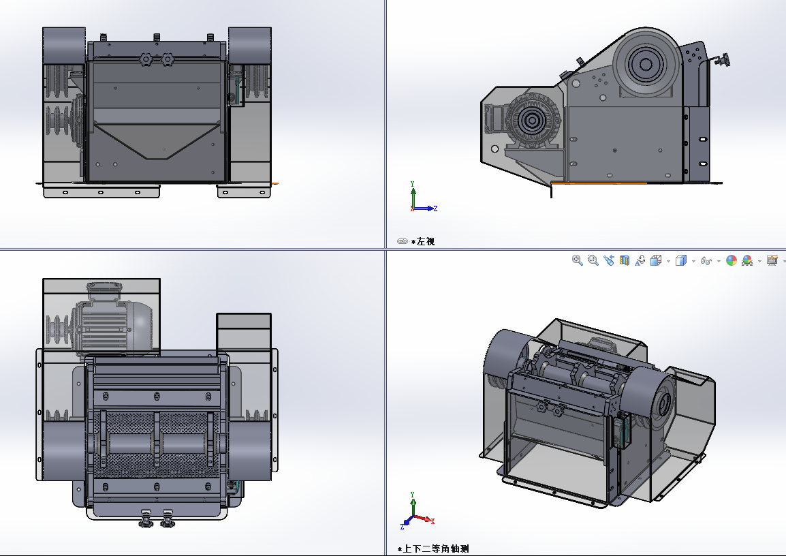Expand the Display Style dropdown arrow
Screen dimensions: 786x556
693,261
